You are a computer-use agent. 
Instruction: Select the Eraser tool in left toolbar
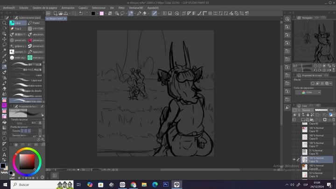(x=4, y=89)
